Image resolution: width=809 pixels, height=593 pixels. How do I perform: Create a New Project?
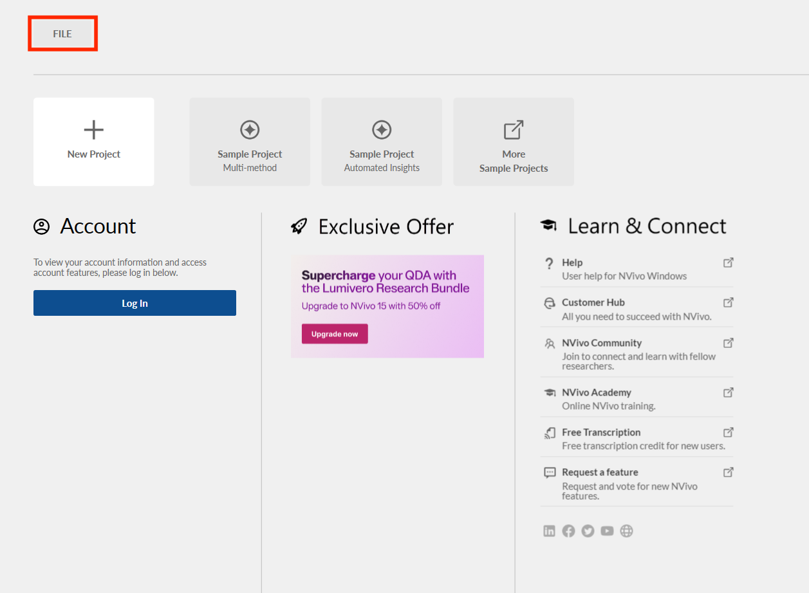tap(94, 141)
